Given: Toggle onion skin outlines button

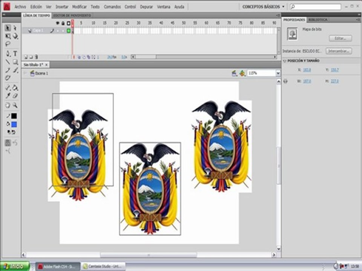Looking at the screenshot, I should [84, 57].
